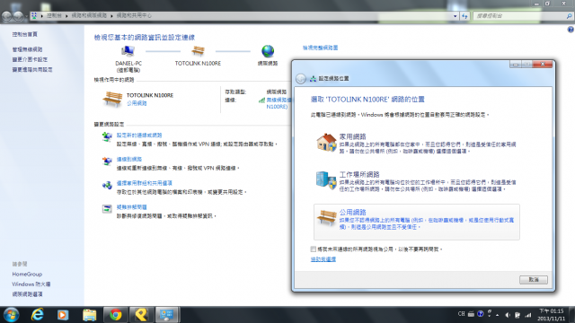Click the icon next to 連線到網路
The width and height of the screenshot is (575, 323).
coord(107,161)
